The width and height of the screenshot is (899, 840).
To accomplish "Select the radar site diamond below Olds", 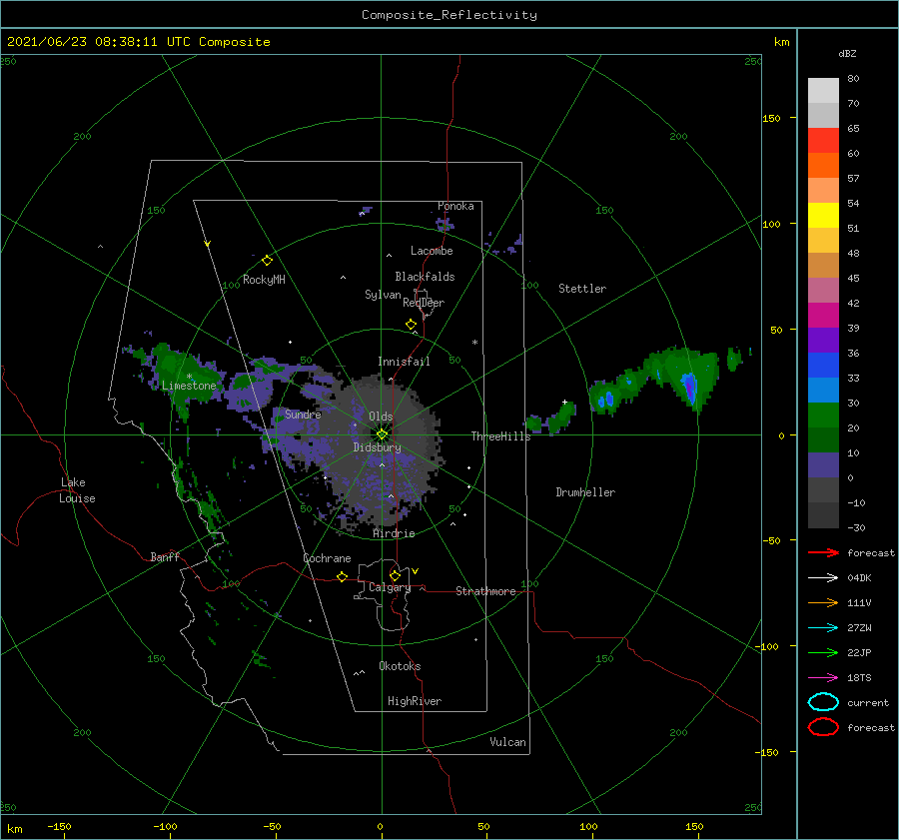I will (x=382, y=434).
